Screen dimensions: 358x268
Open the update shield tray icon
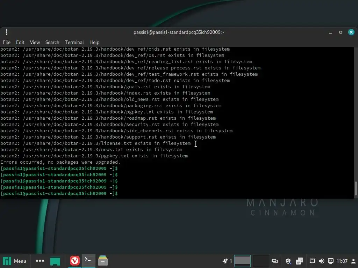pos(288,261)
